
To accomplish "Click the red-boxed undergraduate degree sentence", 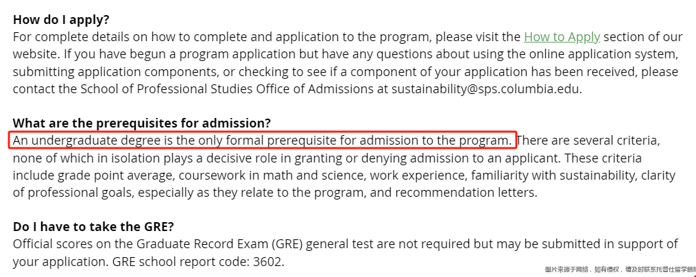I will tap(263, 141).
